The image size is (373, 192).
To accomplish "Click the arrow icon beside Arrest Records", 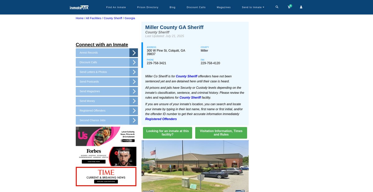I will click(134, 53).
